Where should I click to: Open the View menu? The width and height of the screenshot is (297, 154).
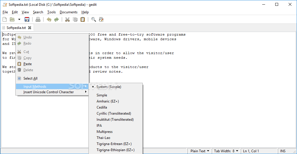coord(25,12)
